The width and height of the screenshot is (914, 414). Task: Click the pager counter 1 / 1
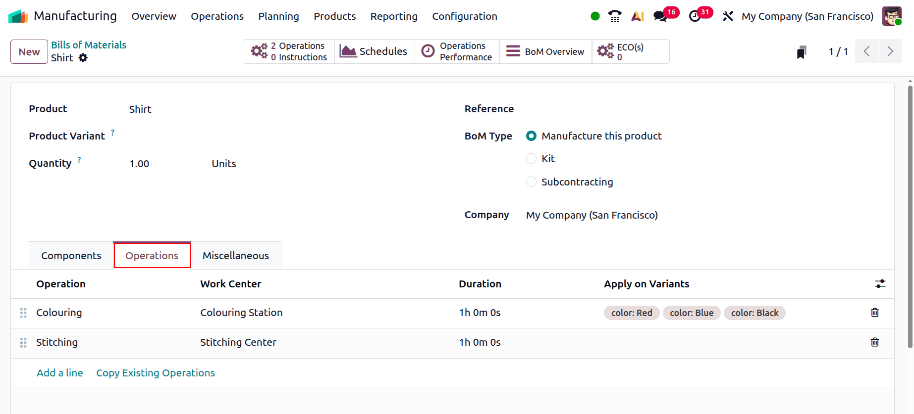pos(838,51)
